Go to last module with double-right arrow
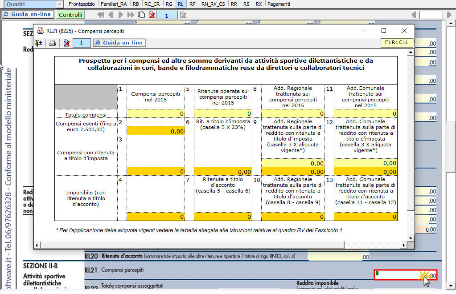The width and height of the screenshot is (456, 294). [131, 15]
